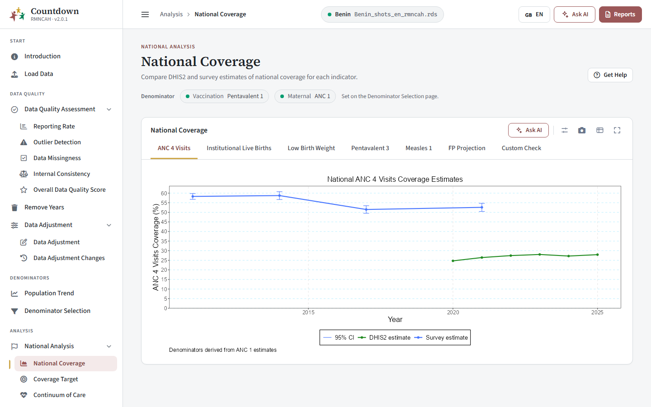Collapse National Analysis section chevron
This screenshot has height=407, width=651.
[x=109, y=346]
